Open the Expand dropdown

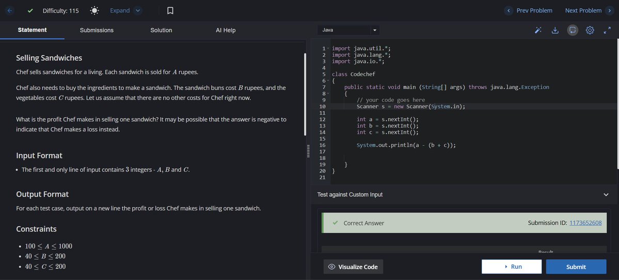[x=125, y=11]
